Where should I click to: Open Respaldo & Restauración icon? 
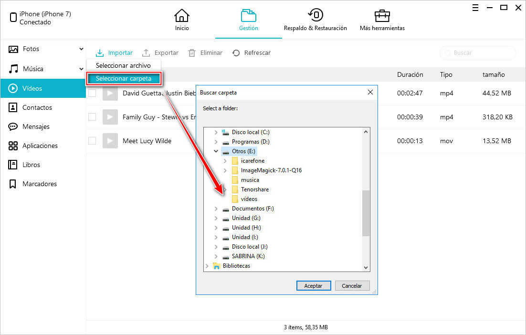click(316, 15)
